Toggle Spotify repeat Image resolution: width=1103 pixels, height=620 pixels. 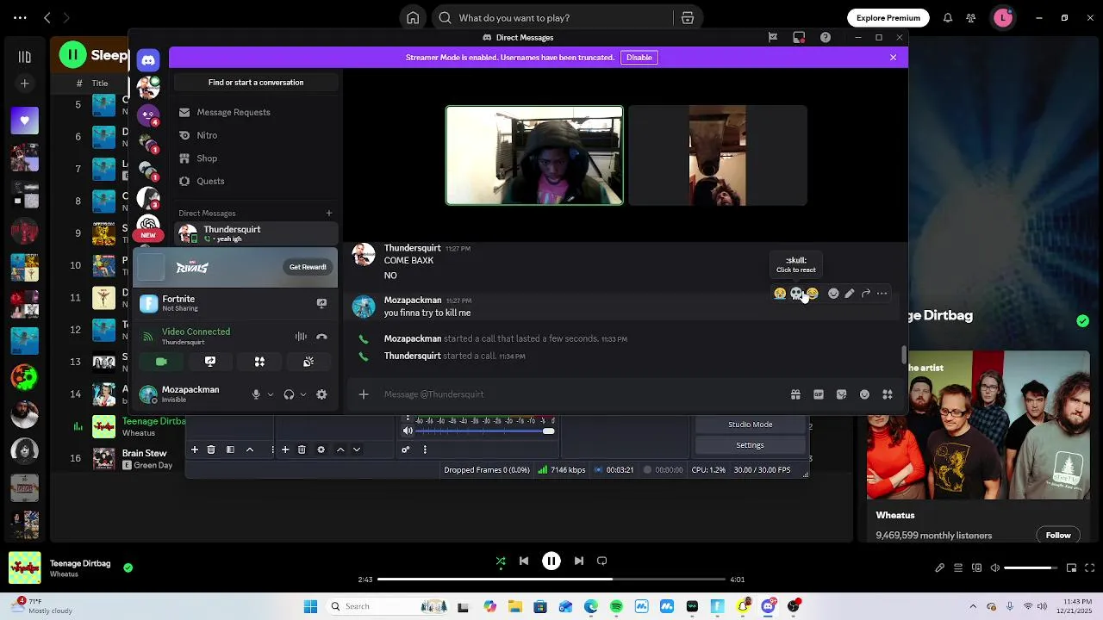[602, 561]
